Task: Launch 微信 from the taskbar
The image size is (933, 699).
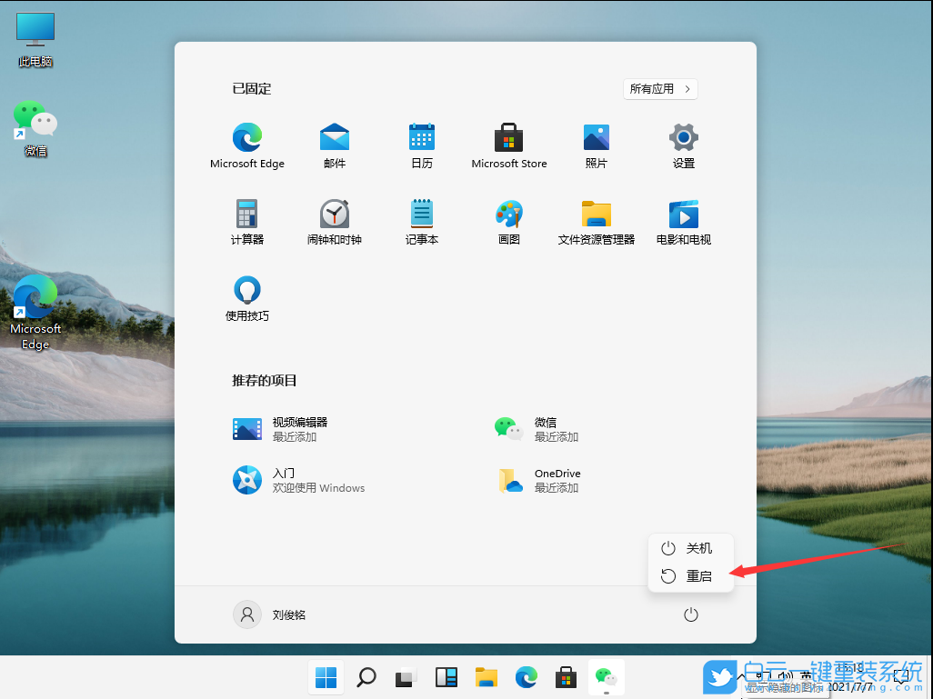Action: pos(607,677)
